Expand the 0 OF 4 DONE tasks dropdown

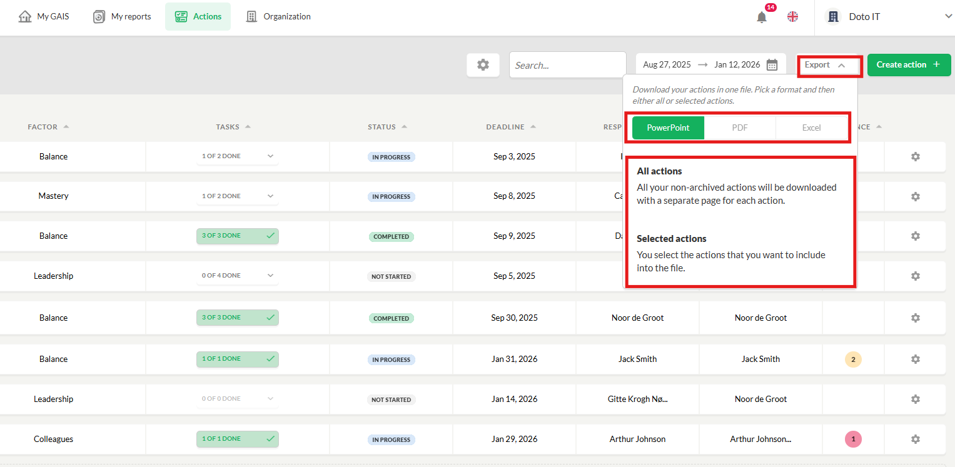point(238,276)
